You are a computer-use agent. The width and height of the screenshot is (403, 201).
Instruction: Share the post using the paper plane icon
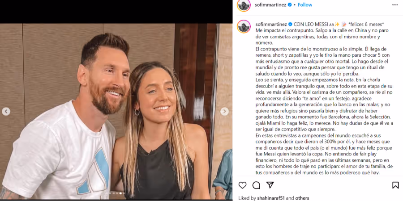[270, 185]
